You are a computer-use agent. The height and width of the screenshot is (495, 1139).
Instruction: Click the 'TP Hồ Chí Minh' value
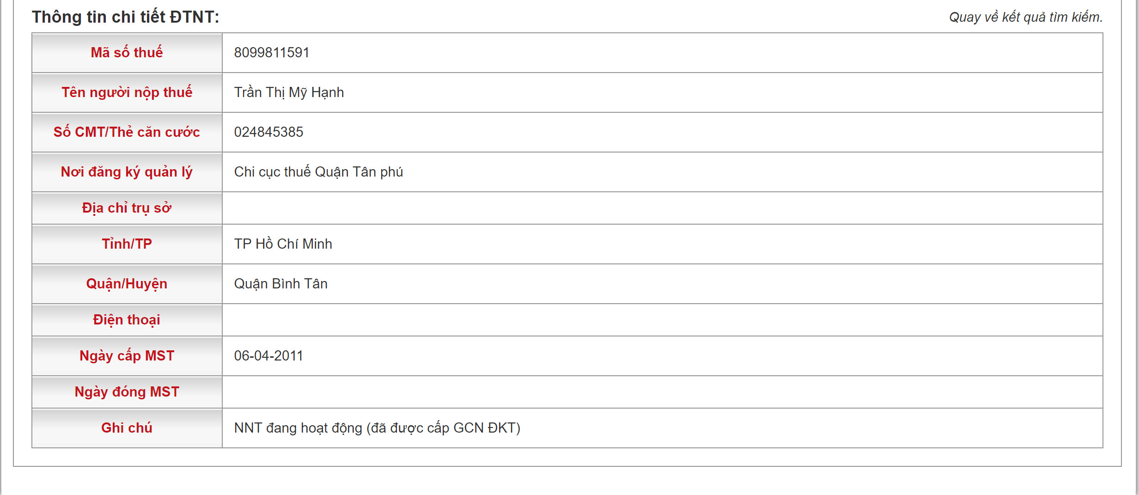[283, 244]
